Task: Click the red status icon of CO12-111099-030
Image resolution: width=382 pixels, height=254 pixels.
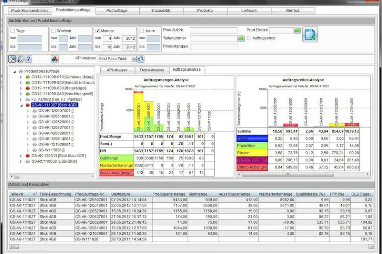Action: point(28,88)
